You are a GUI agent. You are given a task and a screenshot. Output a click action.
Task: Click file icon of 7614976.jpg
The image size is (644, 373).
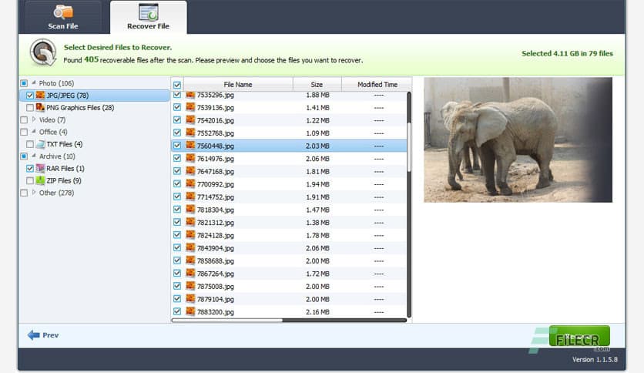point(190,158)
